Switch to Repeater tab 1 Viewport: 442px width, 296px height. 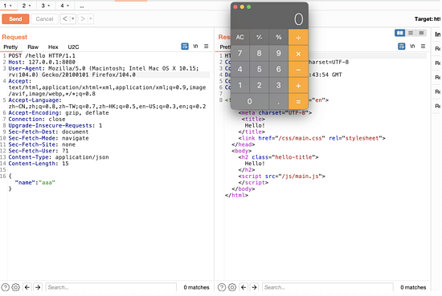pyautogui.click(x=8, y=6)
